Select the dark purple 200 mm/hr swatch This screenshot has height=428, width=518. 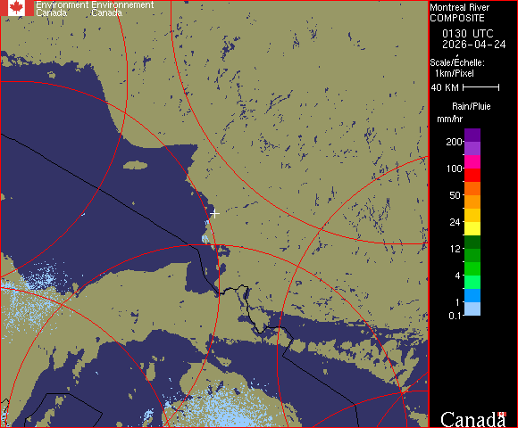point(472,136)
